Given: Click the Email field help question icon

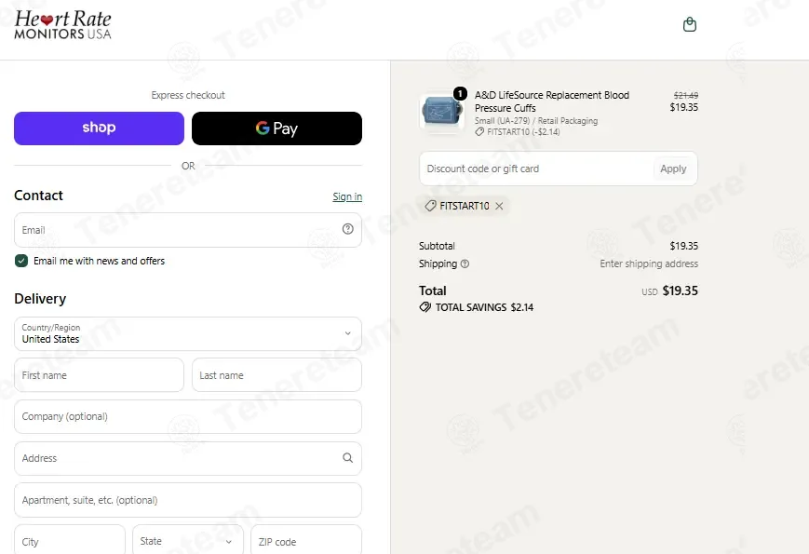Looking at the screenshot, I should 348,229.
